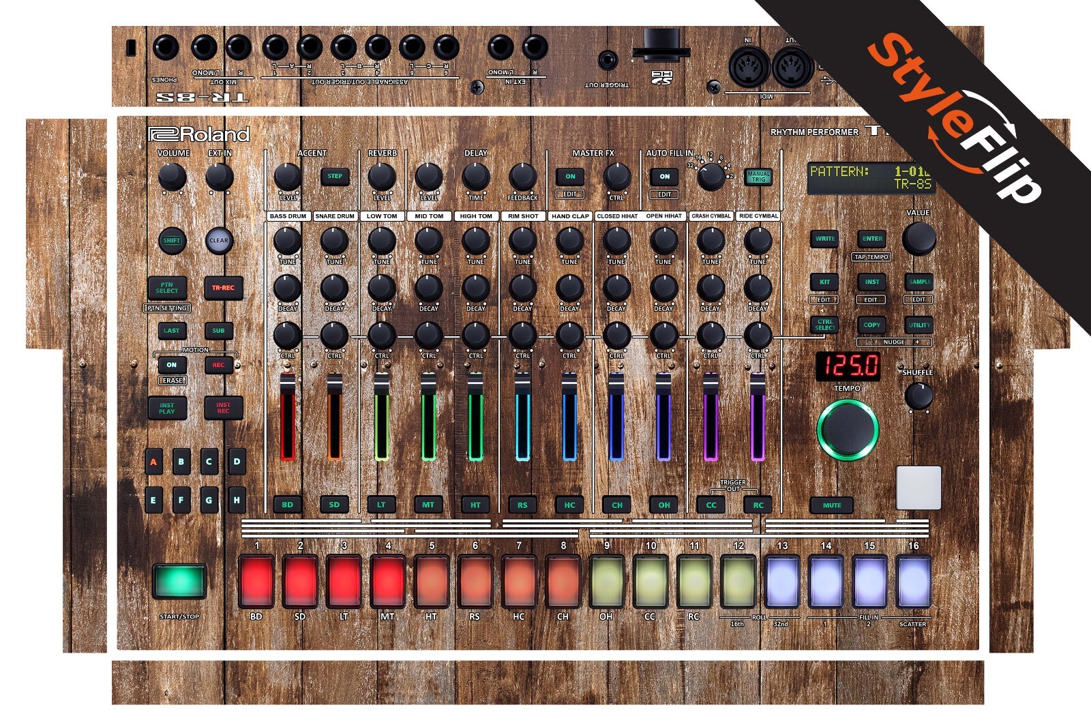Screen dimensions: 1091x725
Task: Select the INST PLAY button
Action: coord(167,408)
